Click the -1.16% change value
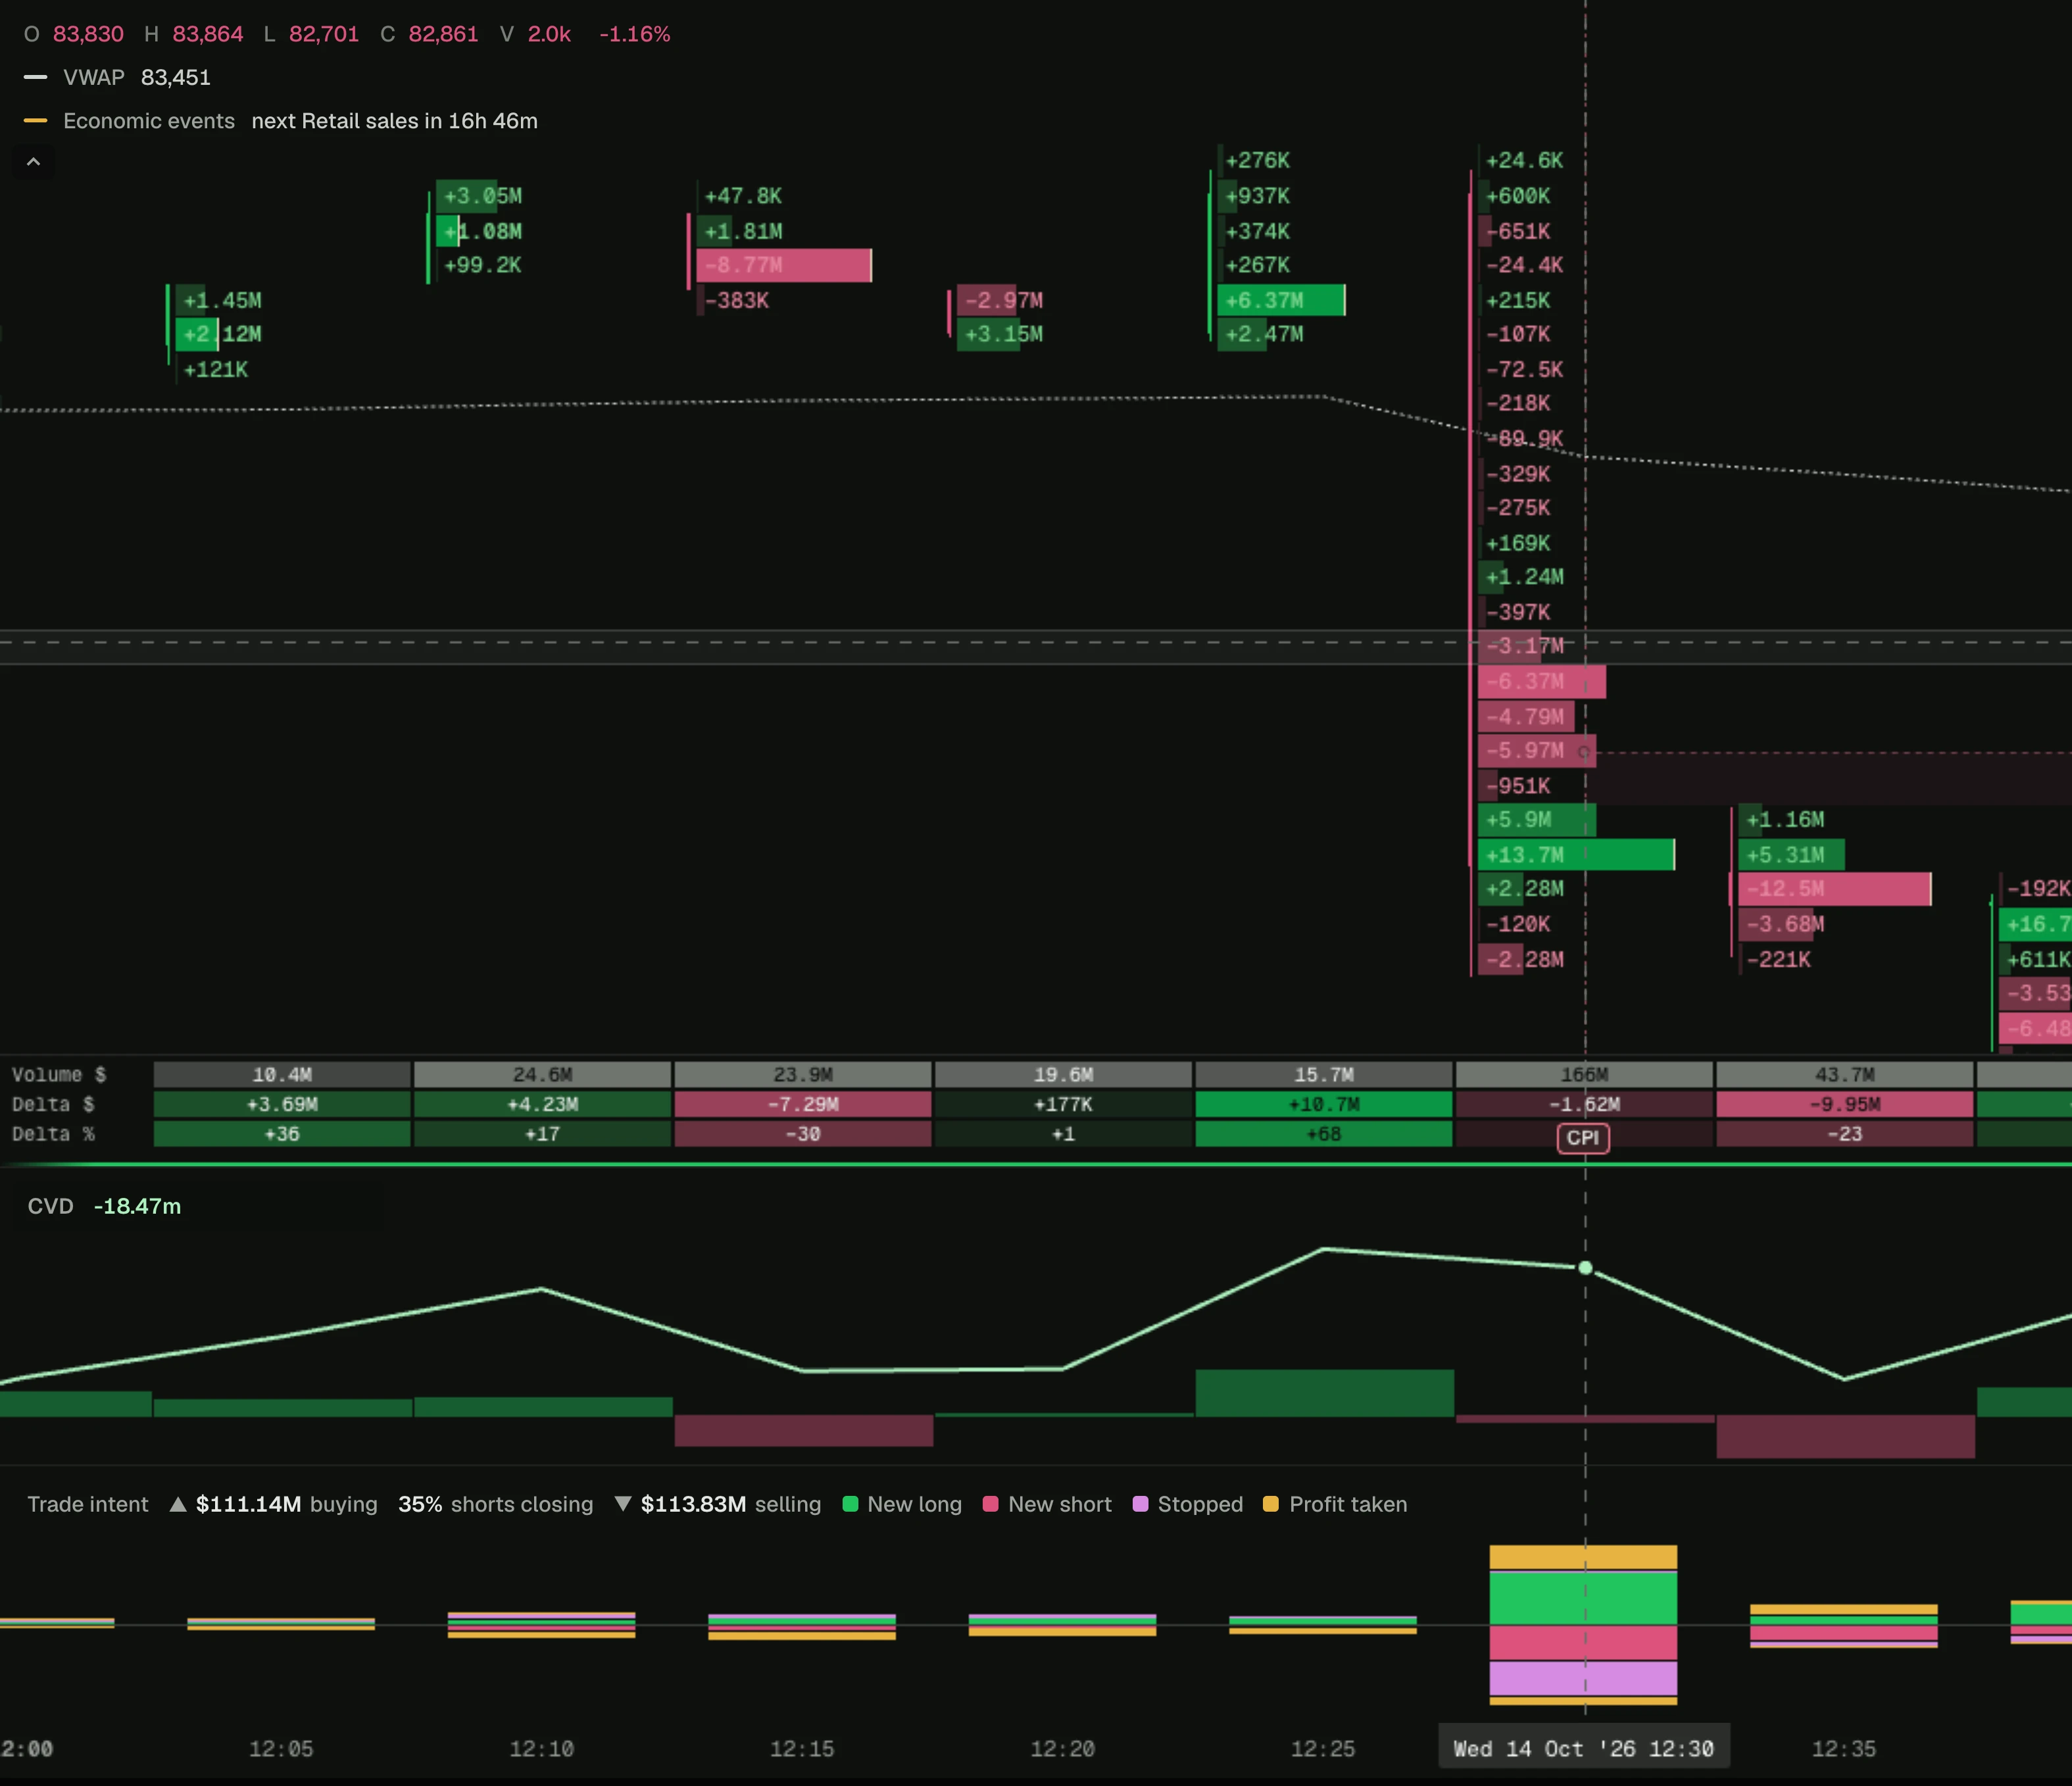The width and height of the screenshot is (2072, 1786). click(x=635, y=34)
